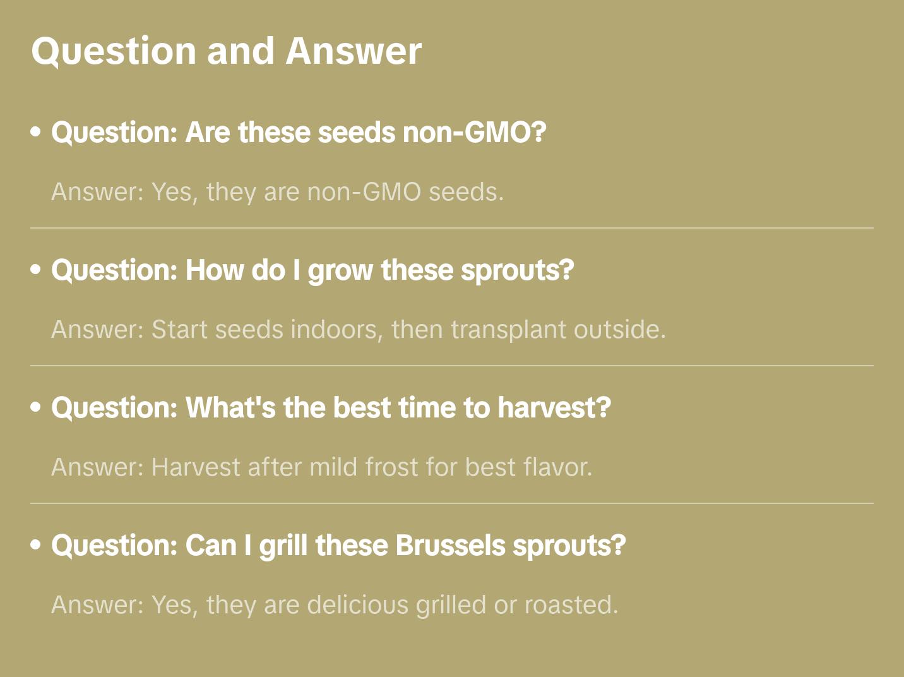Expand "Are these seeds non-GMO?" question

[x=298, y=133]
